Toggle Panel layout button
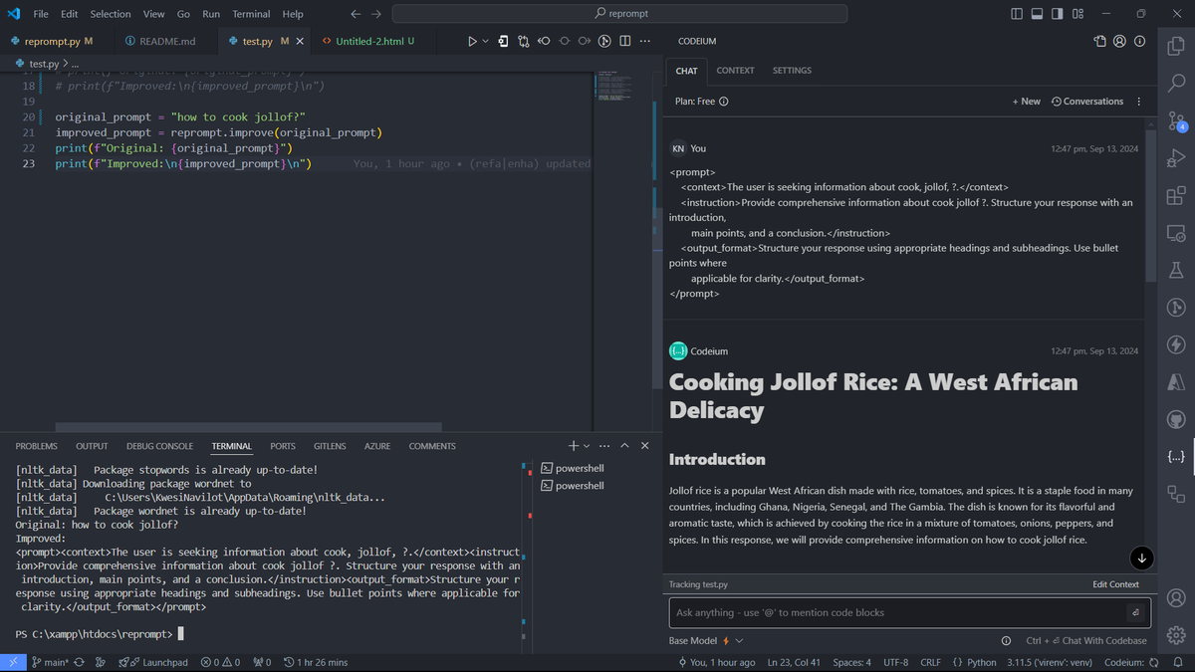 point(1037,14)
